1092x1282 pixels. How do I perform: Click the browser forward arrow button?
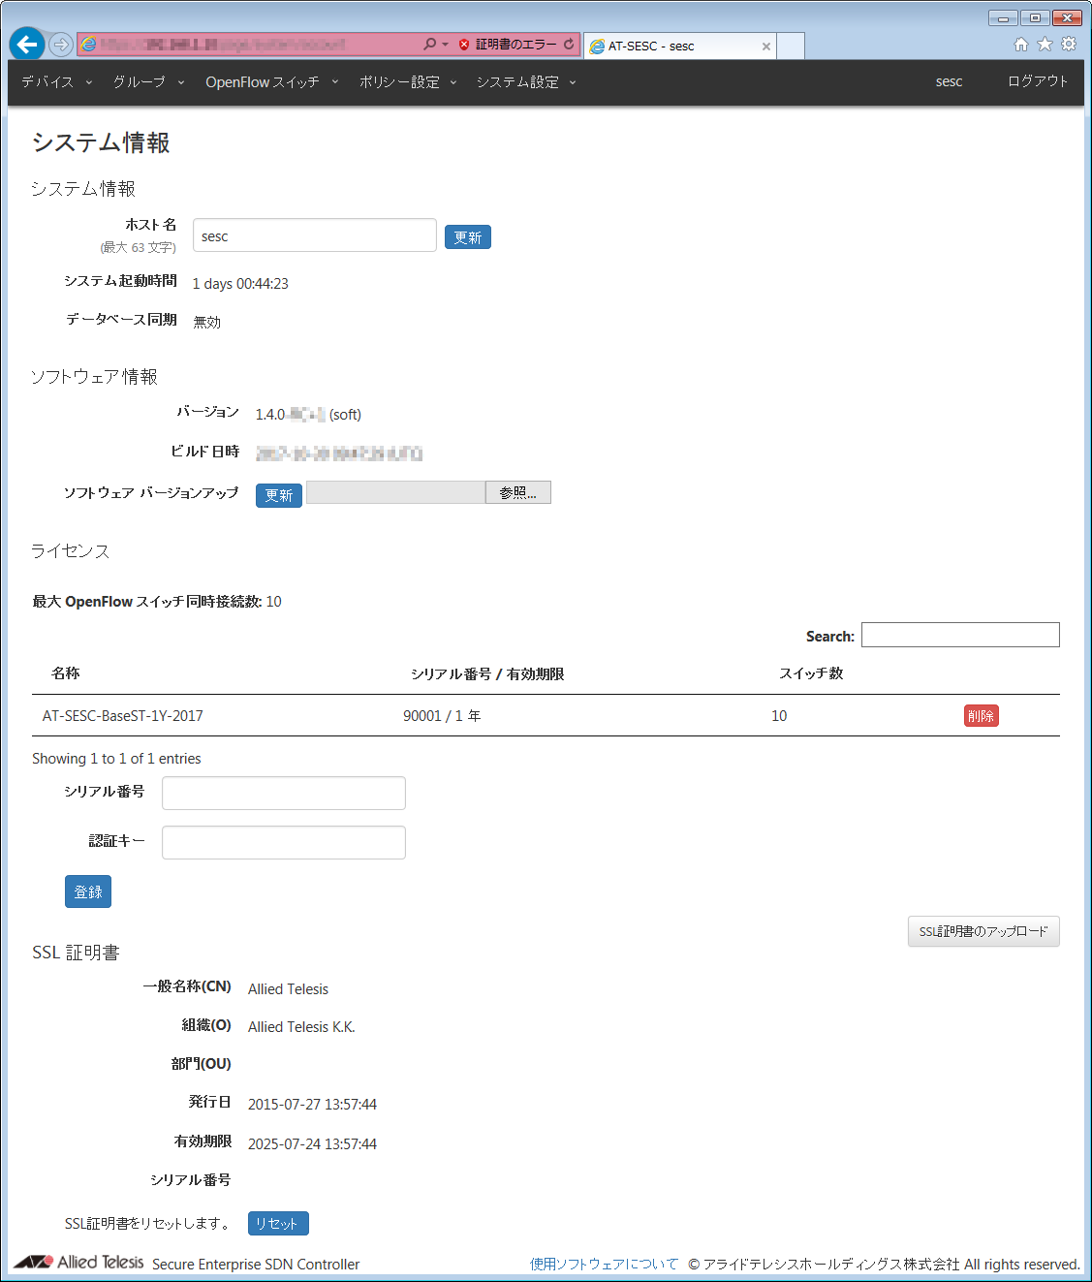[x=61, y=45]
